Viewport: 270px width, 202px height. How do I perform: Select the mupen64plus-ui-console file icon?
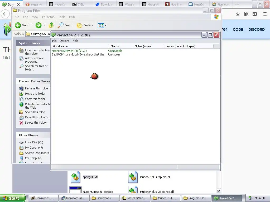click(x=75, y=190)
